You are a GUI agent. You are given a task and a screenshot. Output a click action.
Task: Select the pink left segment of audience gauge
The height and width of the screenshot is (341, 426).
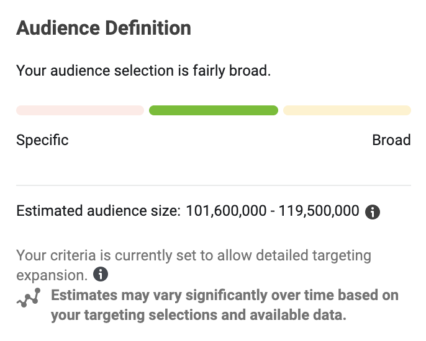coord(80,110)
